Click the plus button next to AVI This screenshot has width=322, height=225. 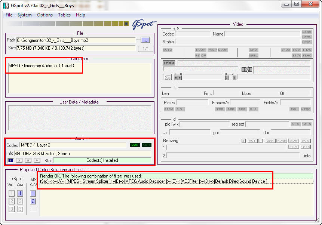pyautogui.click(x=243, y=141)
